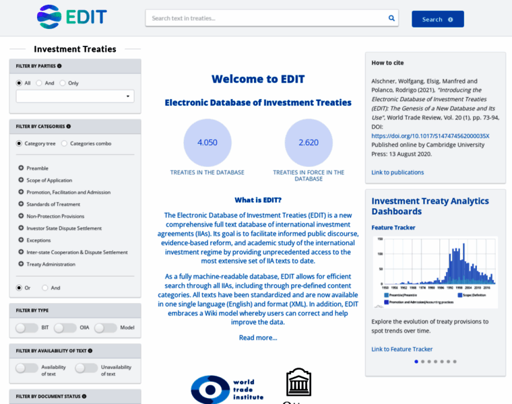Open the Read more link
The image size is (512, 404).
pyautogui.click(x=258, y=338)
